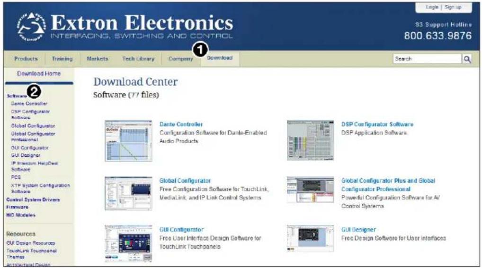Open GUI Configurator in sidebar

(x=30, y=148)
